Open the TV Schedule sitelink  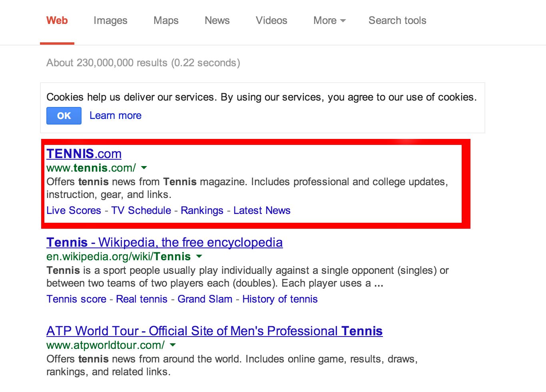[x=141, y=210]
